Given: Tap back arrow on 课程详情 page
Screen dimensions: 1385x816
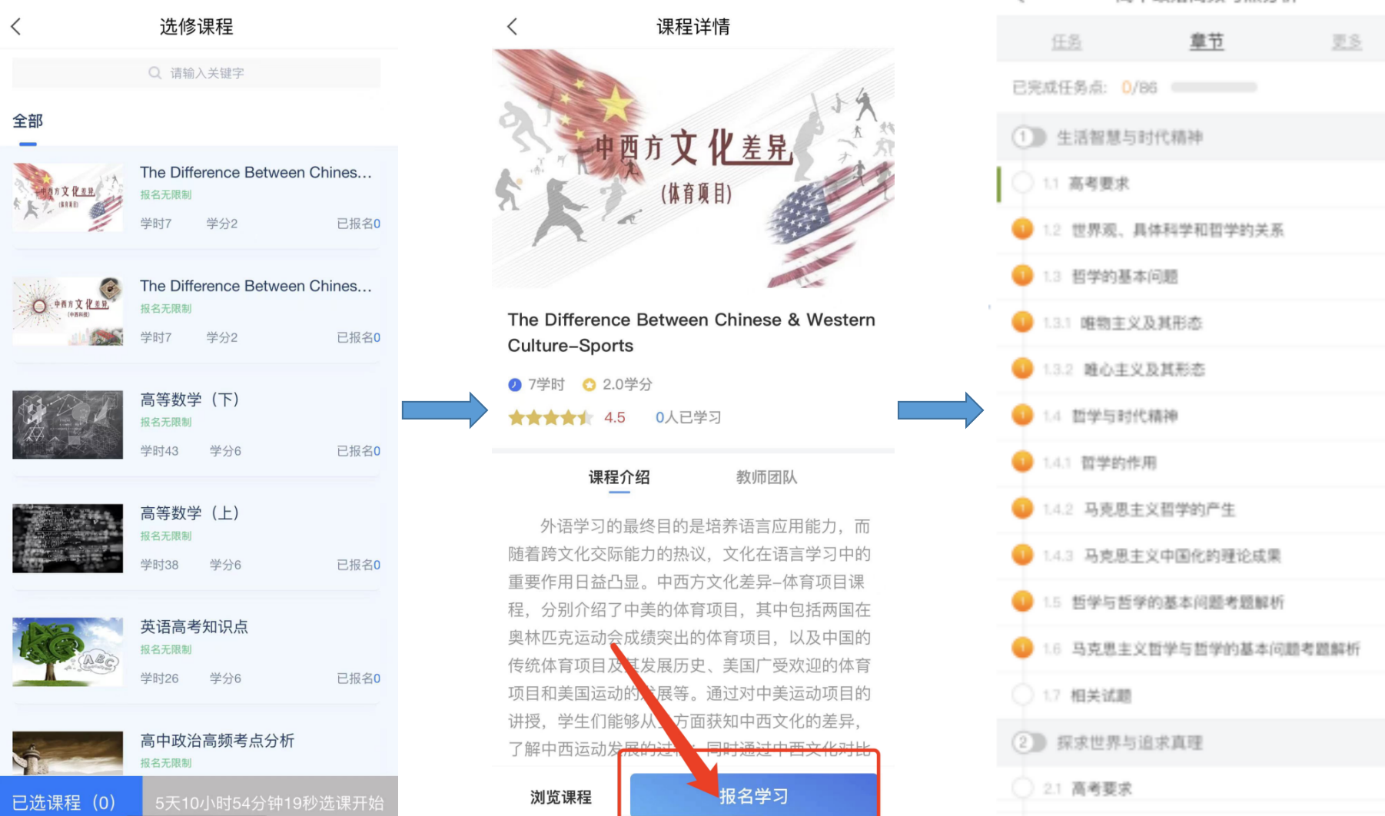Looking at the screenshot, I should coord(513,27).
